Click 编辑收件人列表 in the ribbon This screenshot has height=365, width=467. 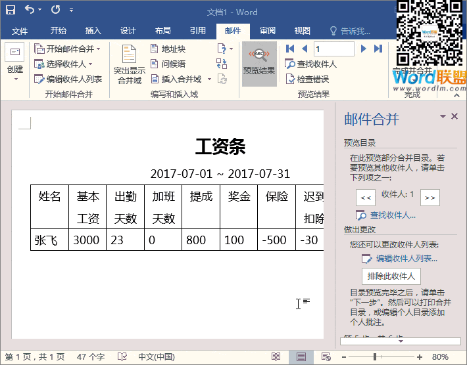68,79
